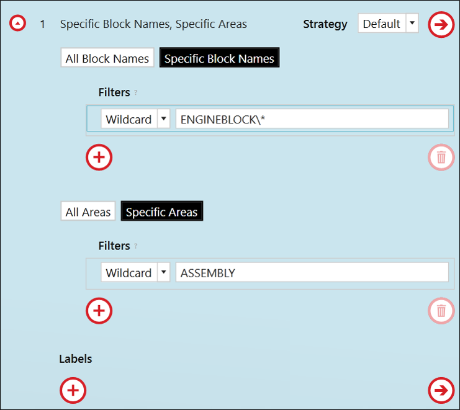Screen dimensions: 460x410
Task: Add a new block name filter
Action: coord(99,158)
